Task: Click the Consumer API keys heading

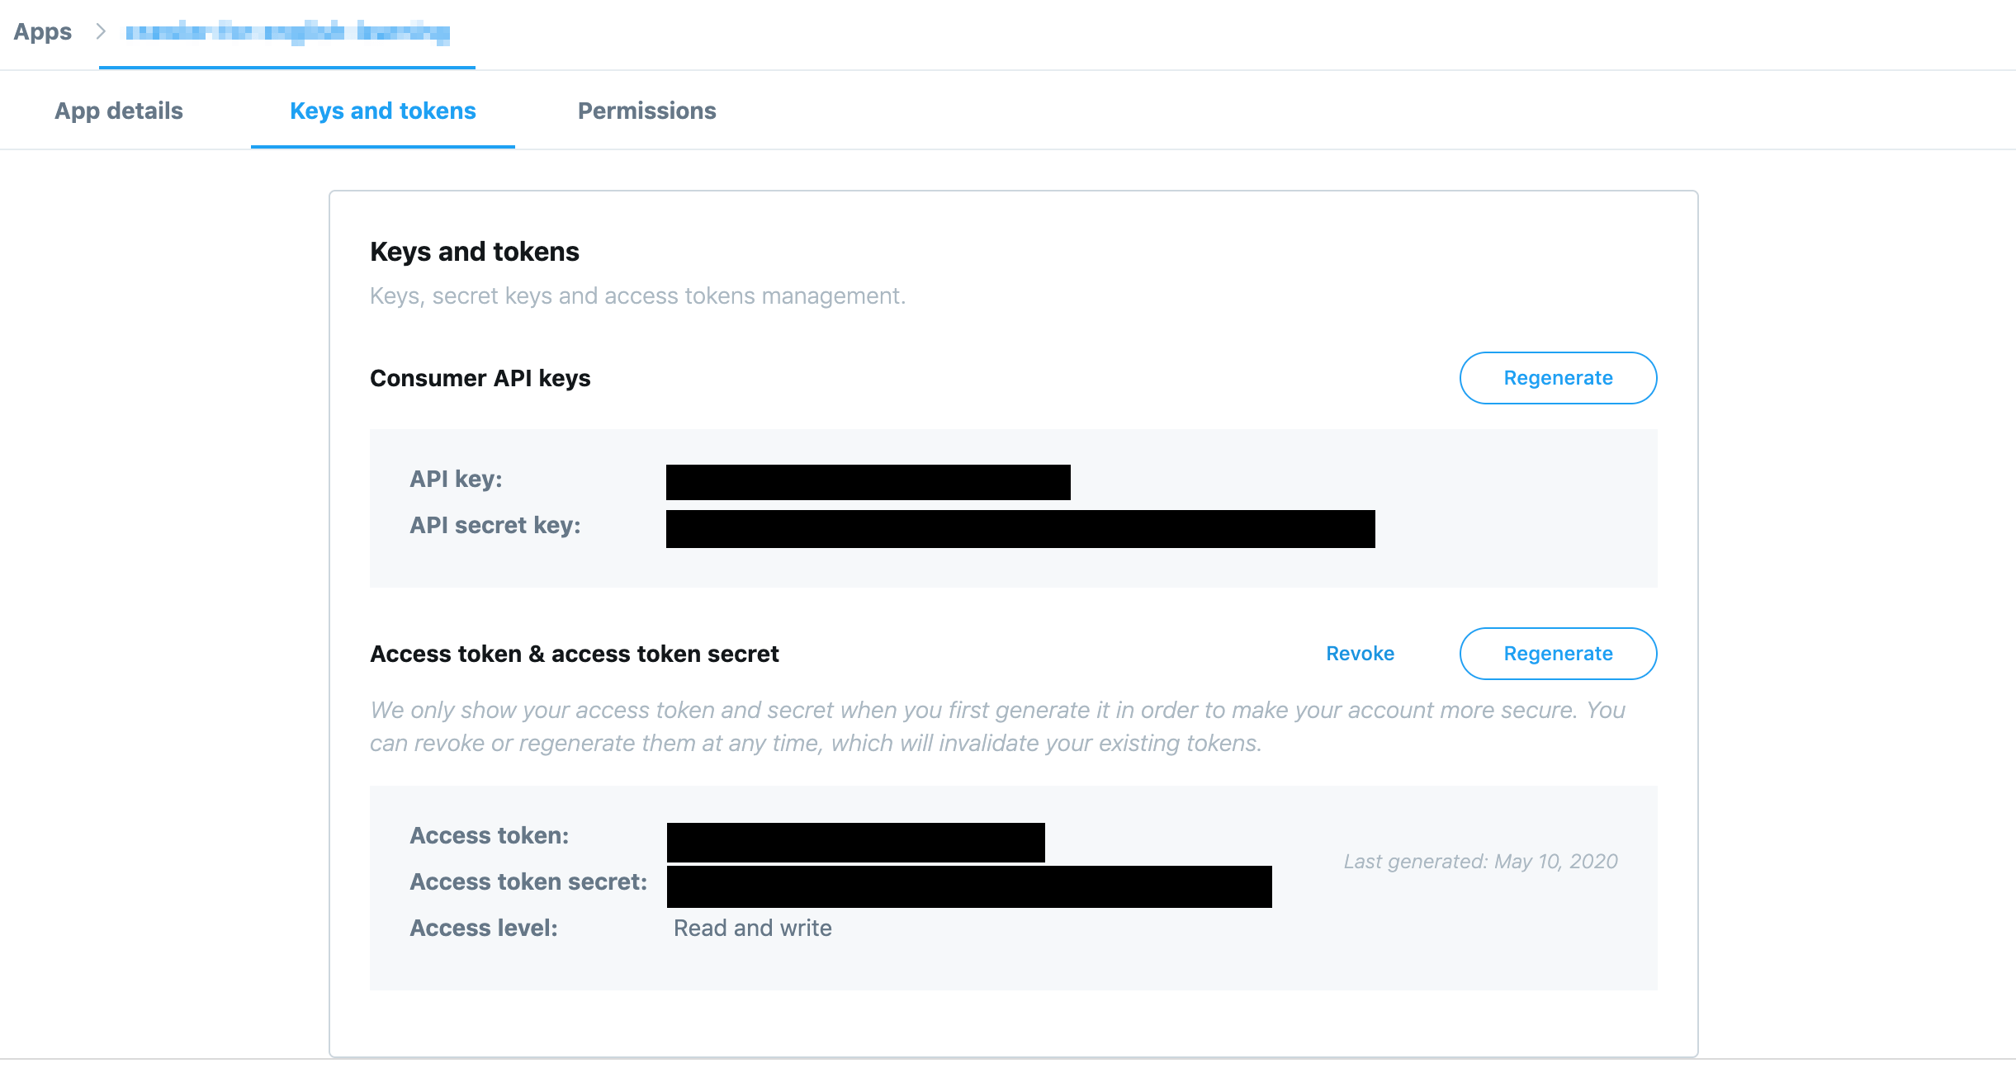Action: click(480, 377)
